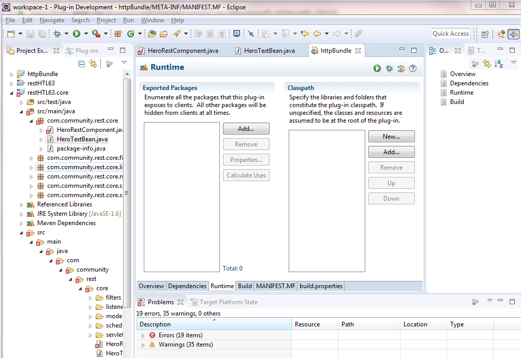The height and width of the screenshot is (358, 521).
Task: Toggle Link with Editor in Project Explorer
Action: click(93, 64)
